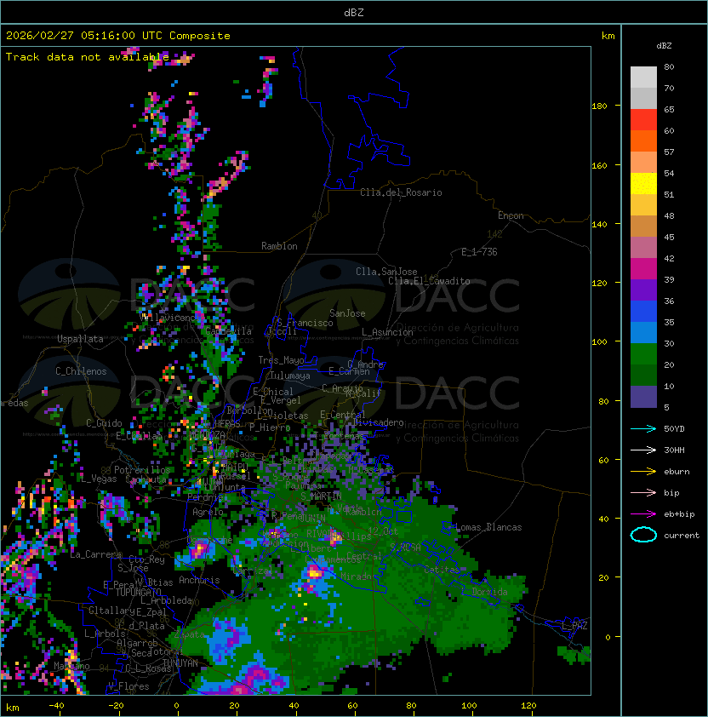Click the 'Track data not available' message
This screenshot has width=708, height=717.
point(88,57)
